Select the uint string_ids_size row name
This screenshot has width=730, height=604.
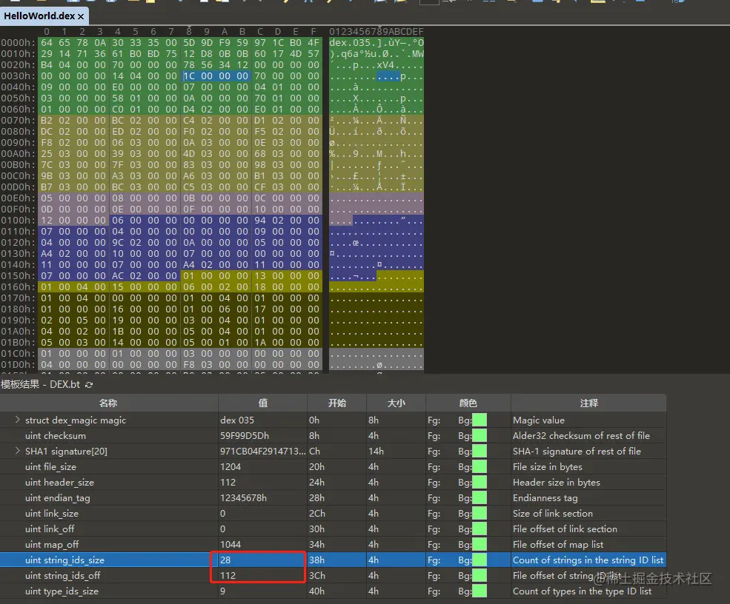point(64,560)
